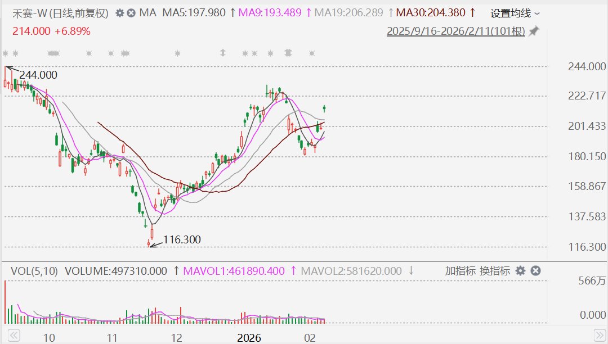Close the volume indicator panel
The width and height of the screenshot is (608, 344).
coord(535,271)
